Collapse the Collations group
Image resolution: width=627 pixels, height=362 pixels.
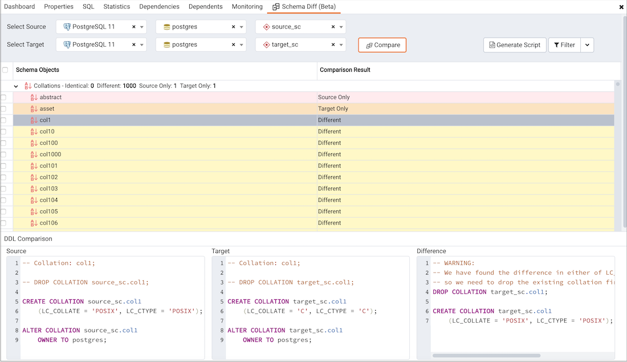tap(16, 86)
